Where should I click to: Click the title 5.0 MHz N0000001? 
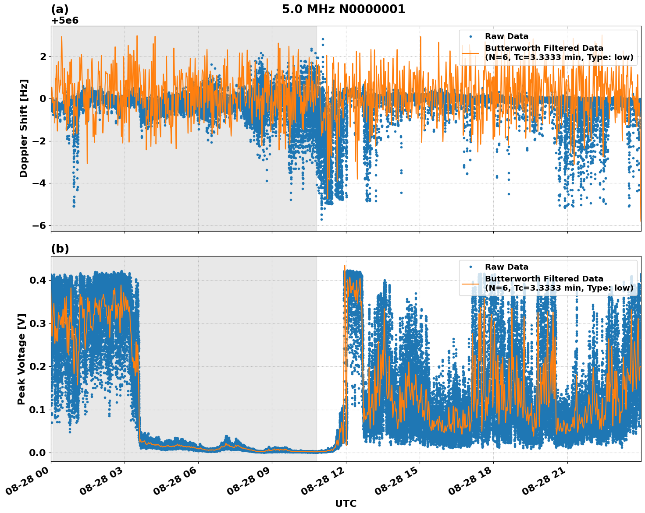(344, 8)
